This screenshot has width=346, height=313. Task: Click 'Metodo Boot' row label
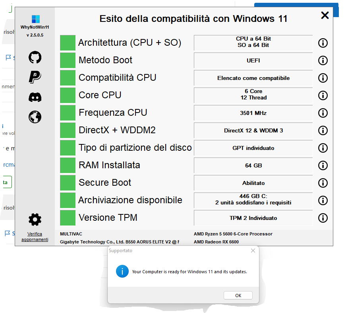pyautogui.click(x=106, y=60)
